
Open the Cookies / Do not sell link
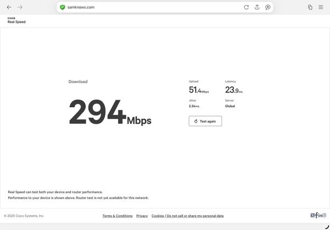(x=188, y=216)
